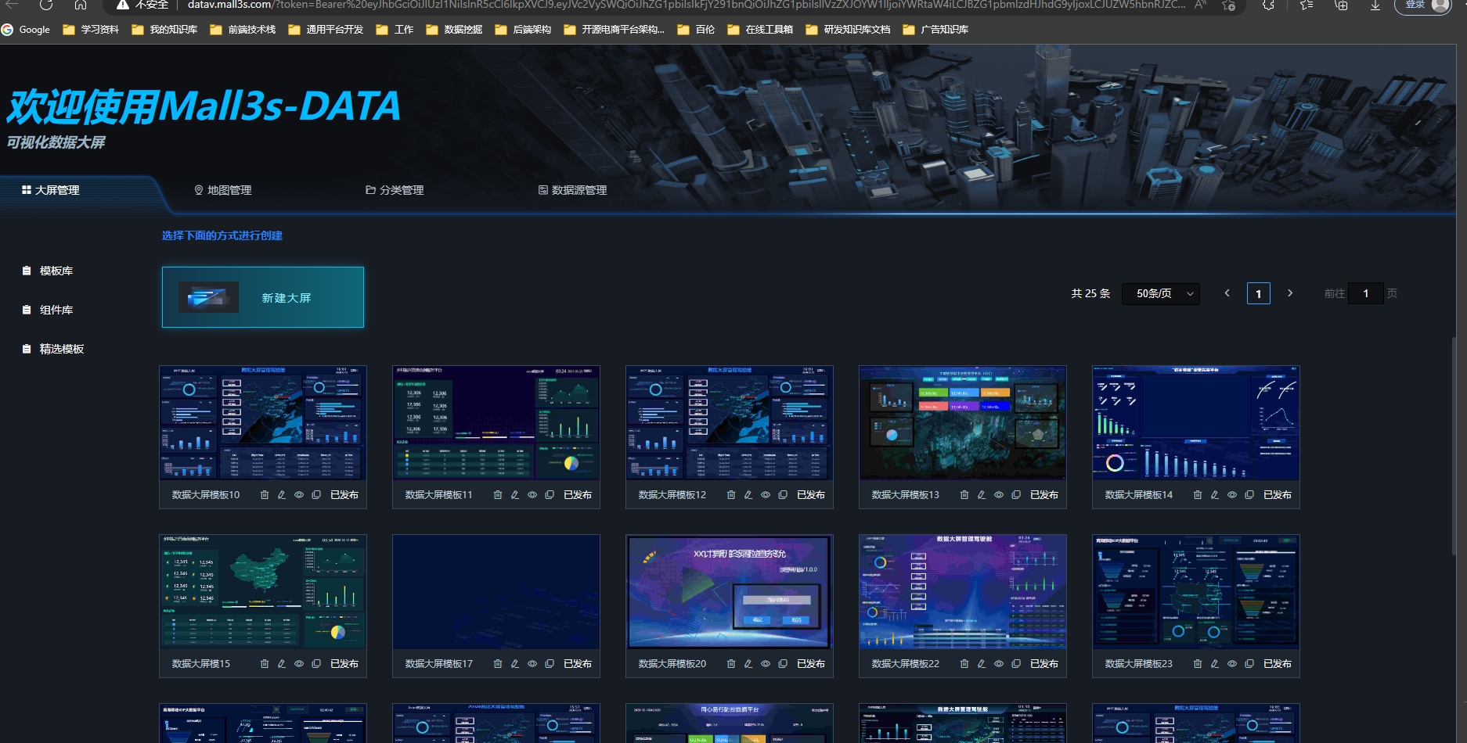Open 数据大屏模板20 thumbnail
This screenshot has width=1467, height=743.
click(x=730, y=592)
